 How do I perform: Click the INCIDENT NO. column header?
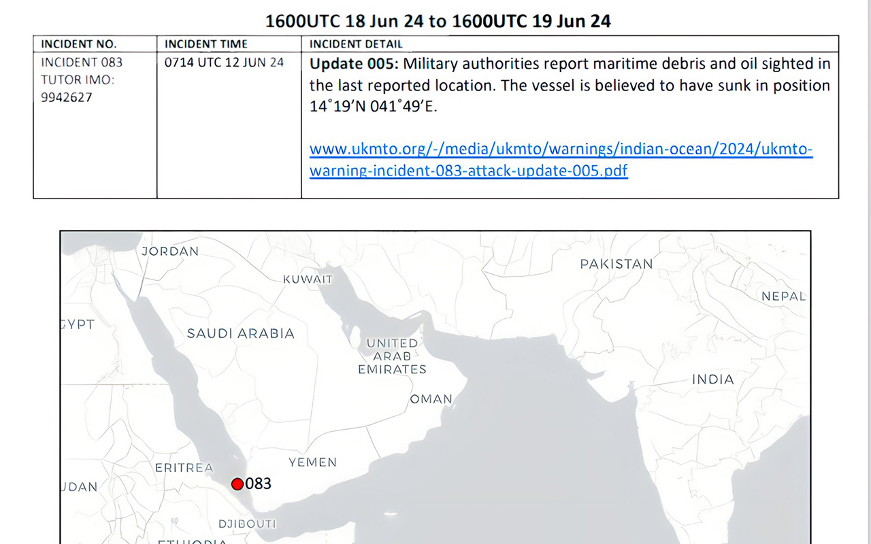[79, 44]
